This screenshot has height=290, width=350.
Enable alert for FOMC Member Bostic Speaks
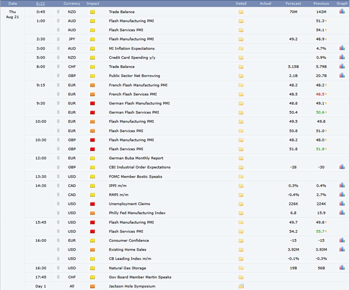pos(58,177)
